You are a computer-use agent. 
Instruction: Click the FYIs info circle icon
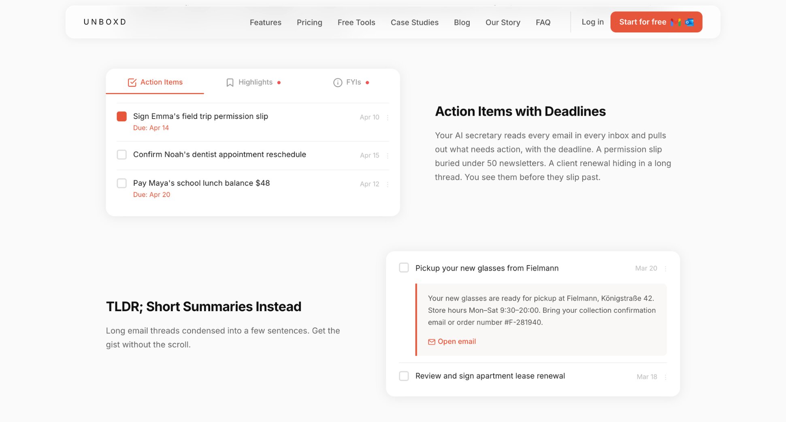pos(338,83)
